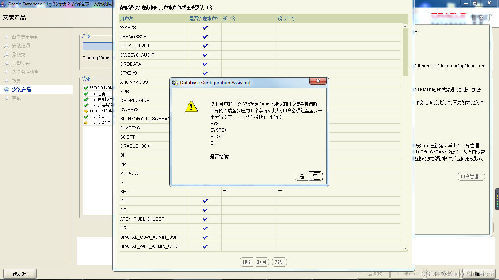Toggle lock checkbox for SPATIAL_WFS_ADMIN_USR account
The image size is (499, 280).
[x=205, y=246]
